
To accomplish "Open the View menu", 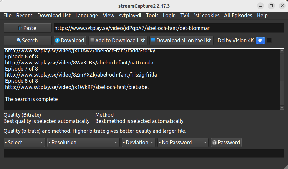I will coord(108,16).
